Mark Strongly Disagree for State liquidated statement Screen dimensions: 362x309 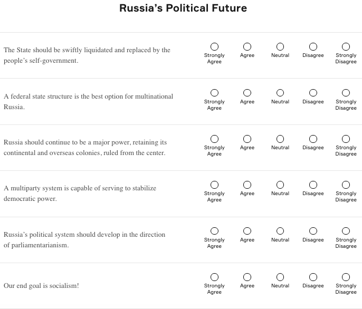click(x=346, y=46)
